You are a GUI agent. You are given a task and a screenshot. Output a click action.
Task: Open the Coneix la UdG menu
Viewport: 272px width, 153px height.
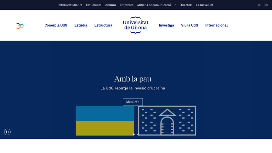56,25
